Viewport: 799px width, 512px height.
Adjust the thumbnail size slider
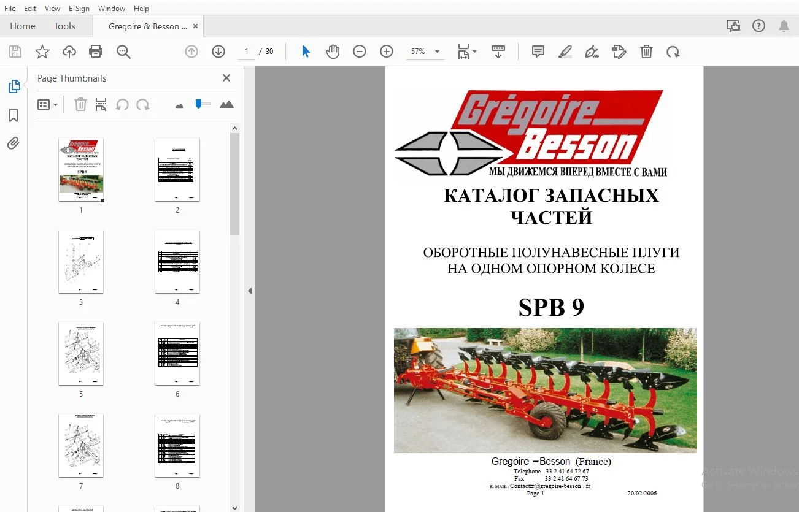[199, 104]
